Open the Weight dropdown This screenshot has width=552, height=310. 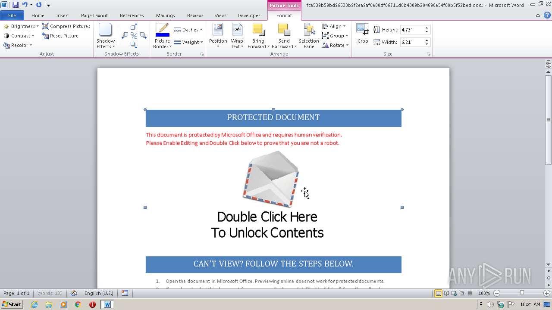point(188,42)
